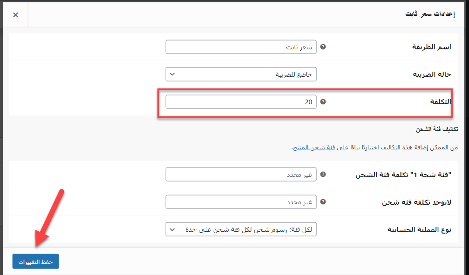
Task: Click the لاتوجد تكلفة فئة شحن input field
Action: 241,202
